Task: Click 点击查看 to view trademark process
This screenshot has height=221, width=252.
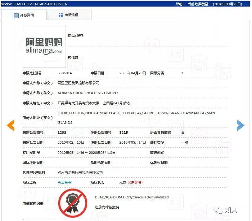Action: [x=64, y=182]
